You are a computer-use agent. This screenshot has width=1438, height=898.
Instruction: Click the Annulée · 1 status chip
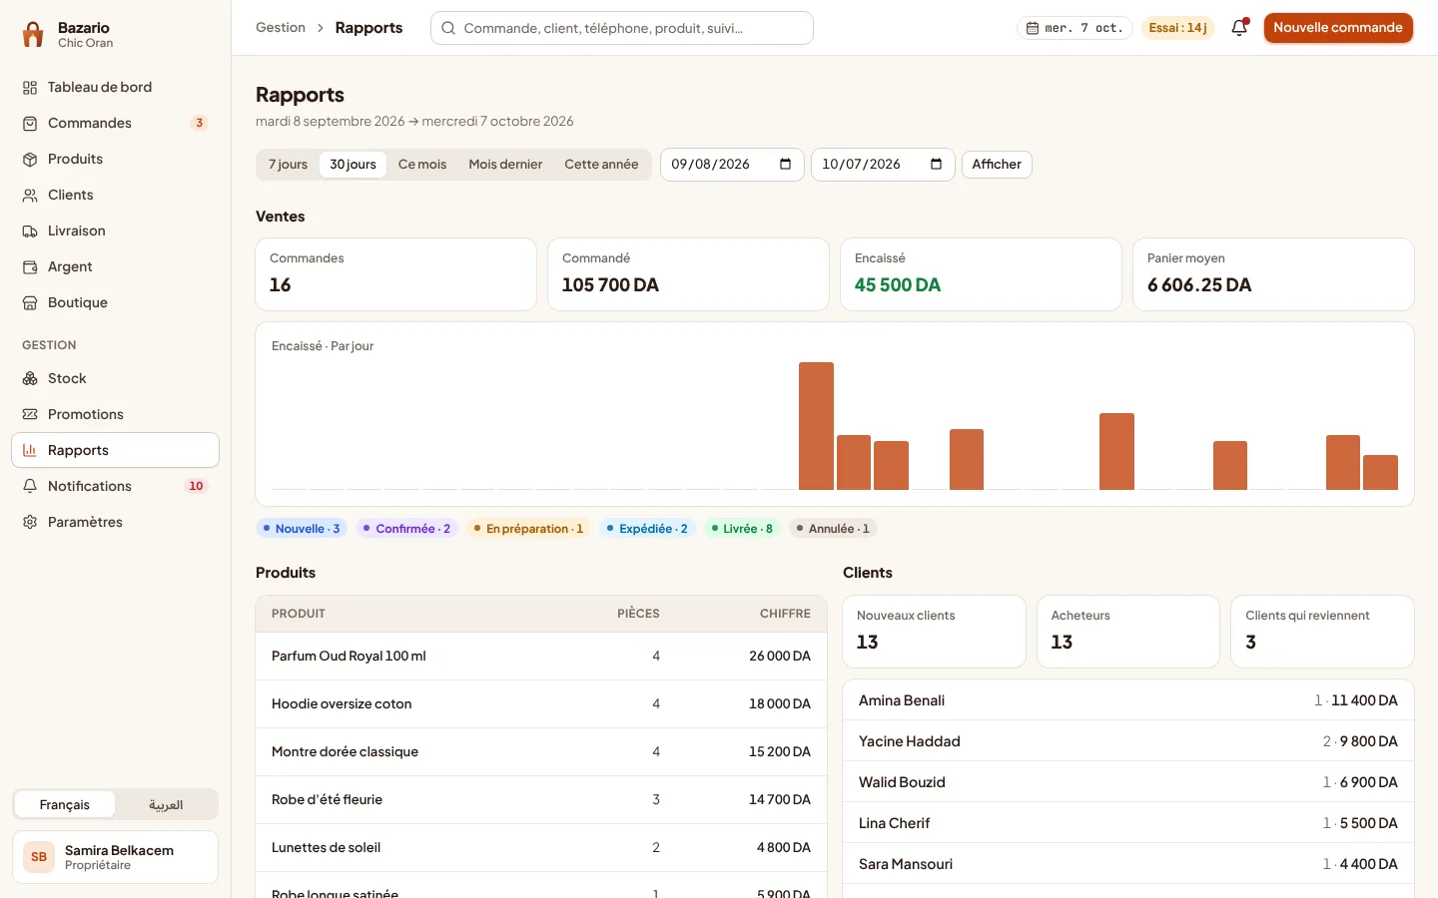coord(833,529)
